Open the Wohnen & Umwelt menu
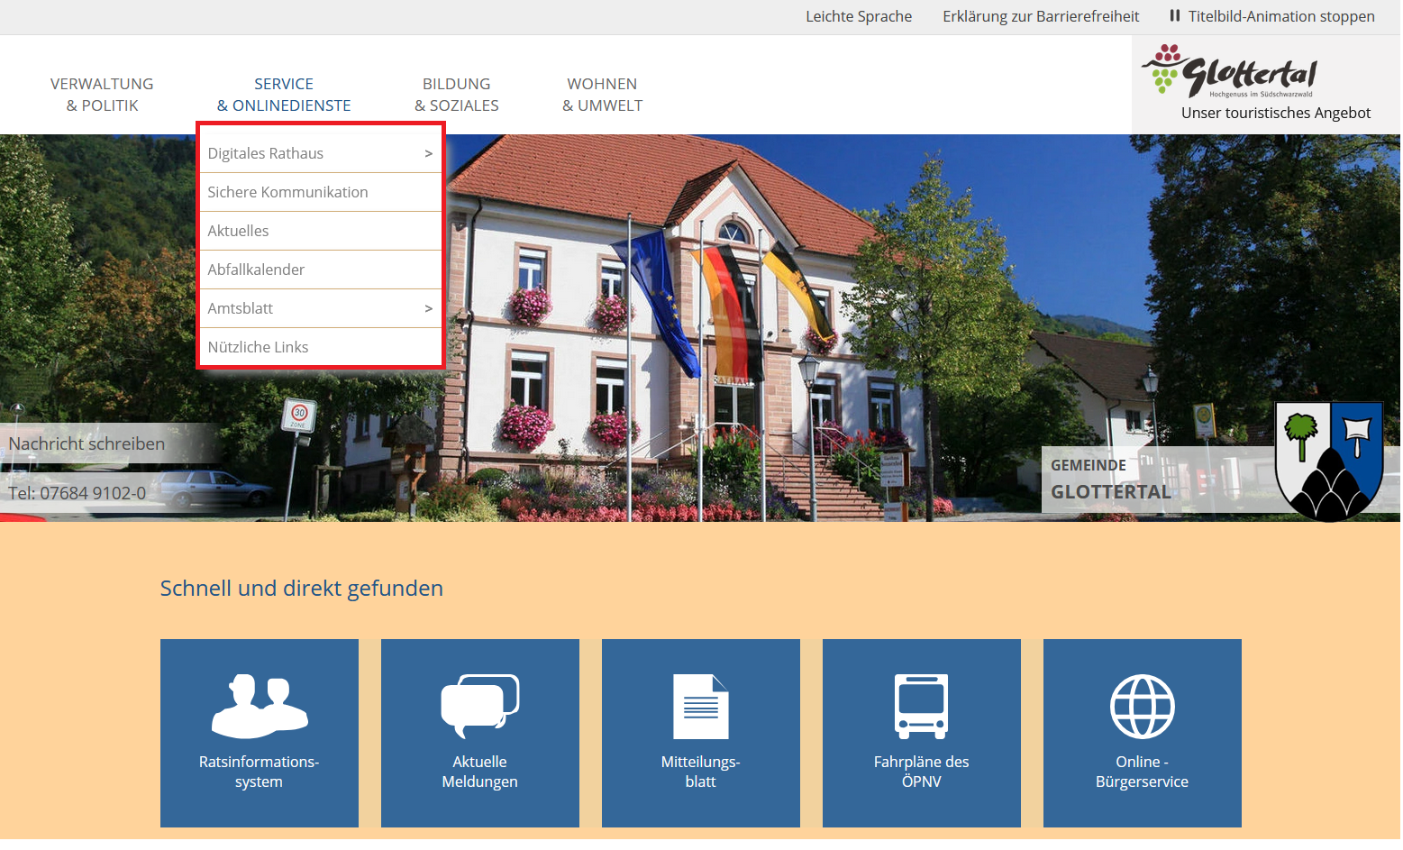This screenshot has height=850, width=1403. 602,95
